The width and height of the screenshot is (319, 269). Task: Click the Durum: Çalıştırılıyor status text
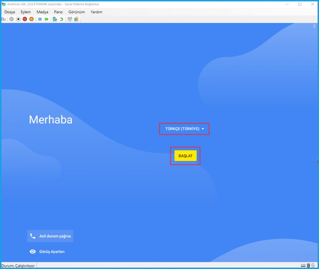point(18,266)
